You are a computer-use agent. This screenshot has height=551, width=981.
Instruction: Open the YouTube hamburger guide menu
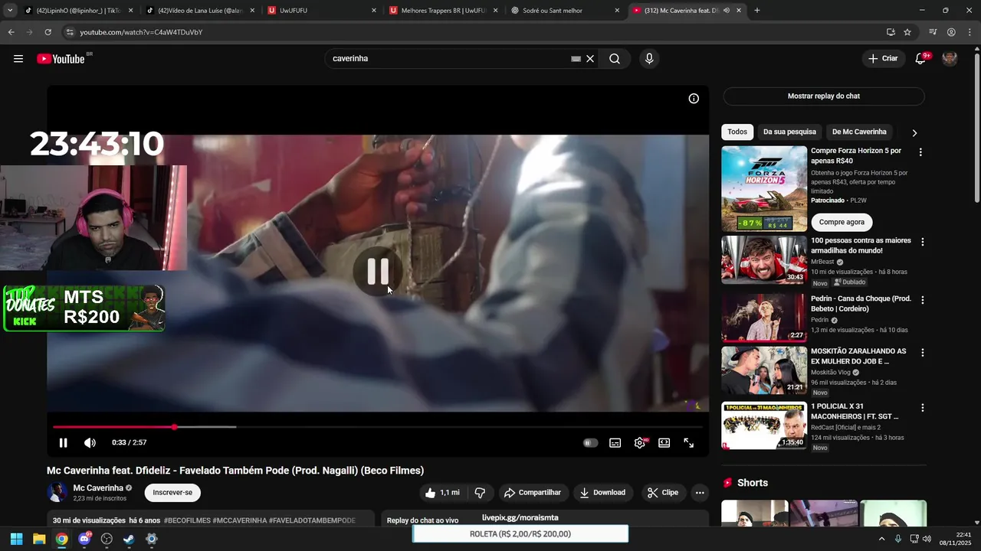click(18, 59)
